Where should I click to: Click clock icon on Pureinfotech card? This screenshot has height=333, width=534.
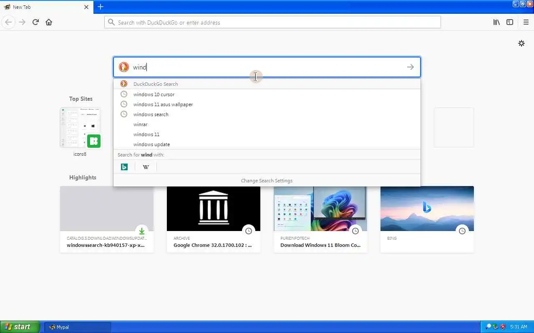pyautogui.click(x=355, y=231)
